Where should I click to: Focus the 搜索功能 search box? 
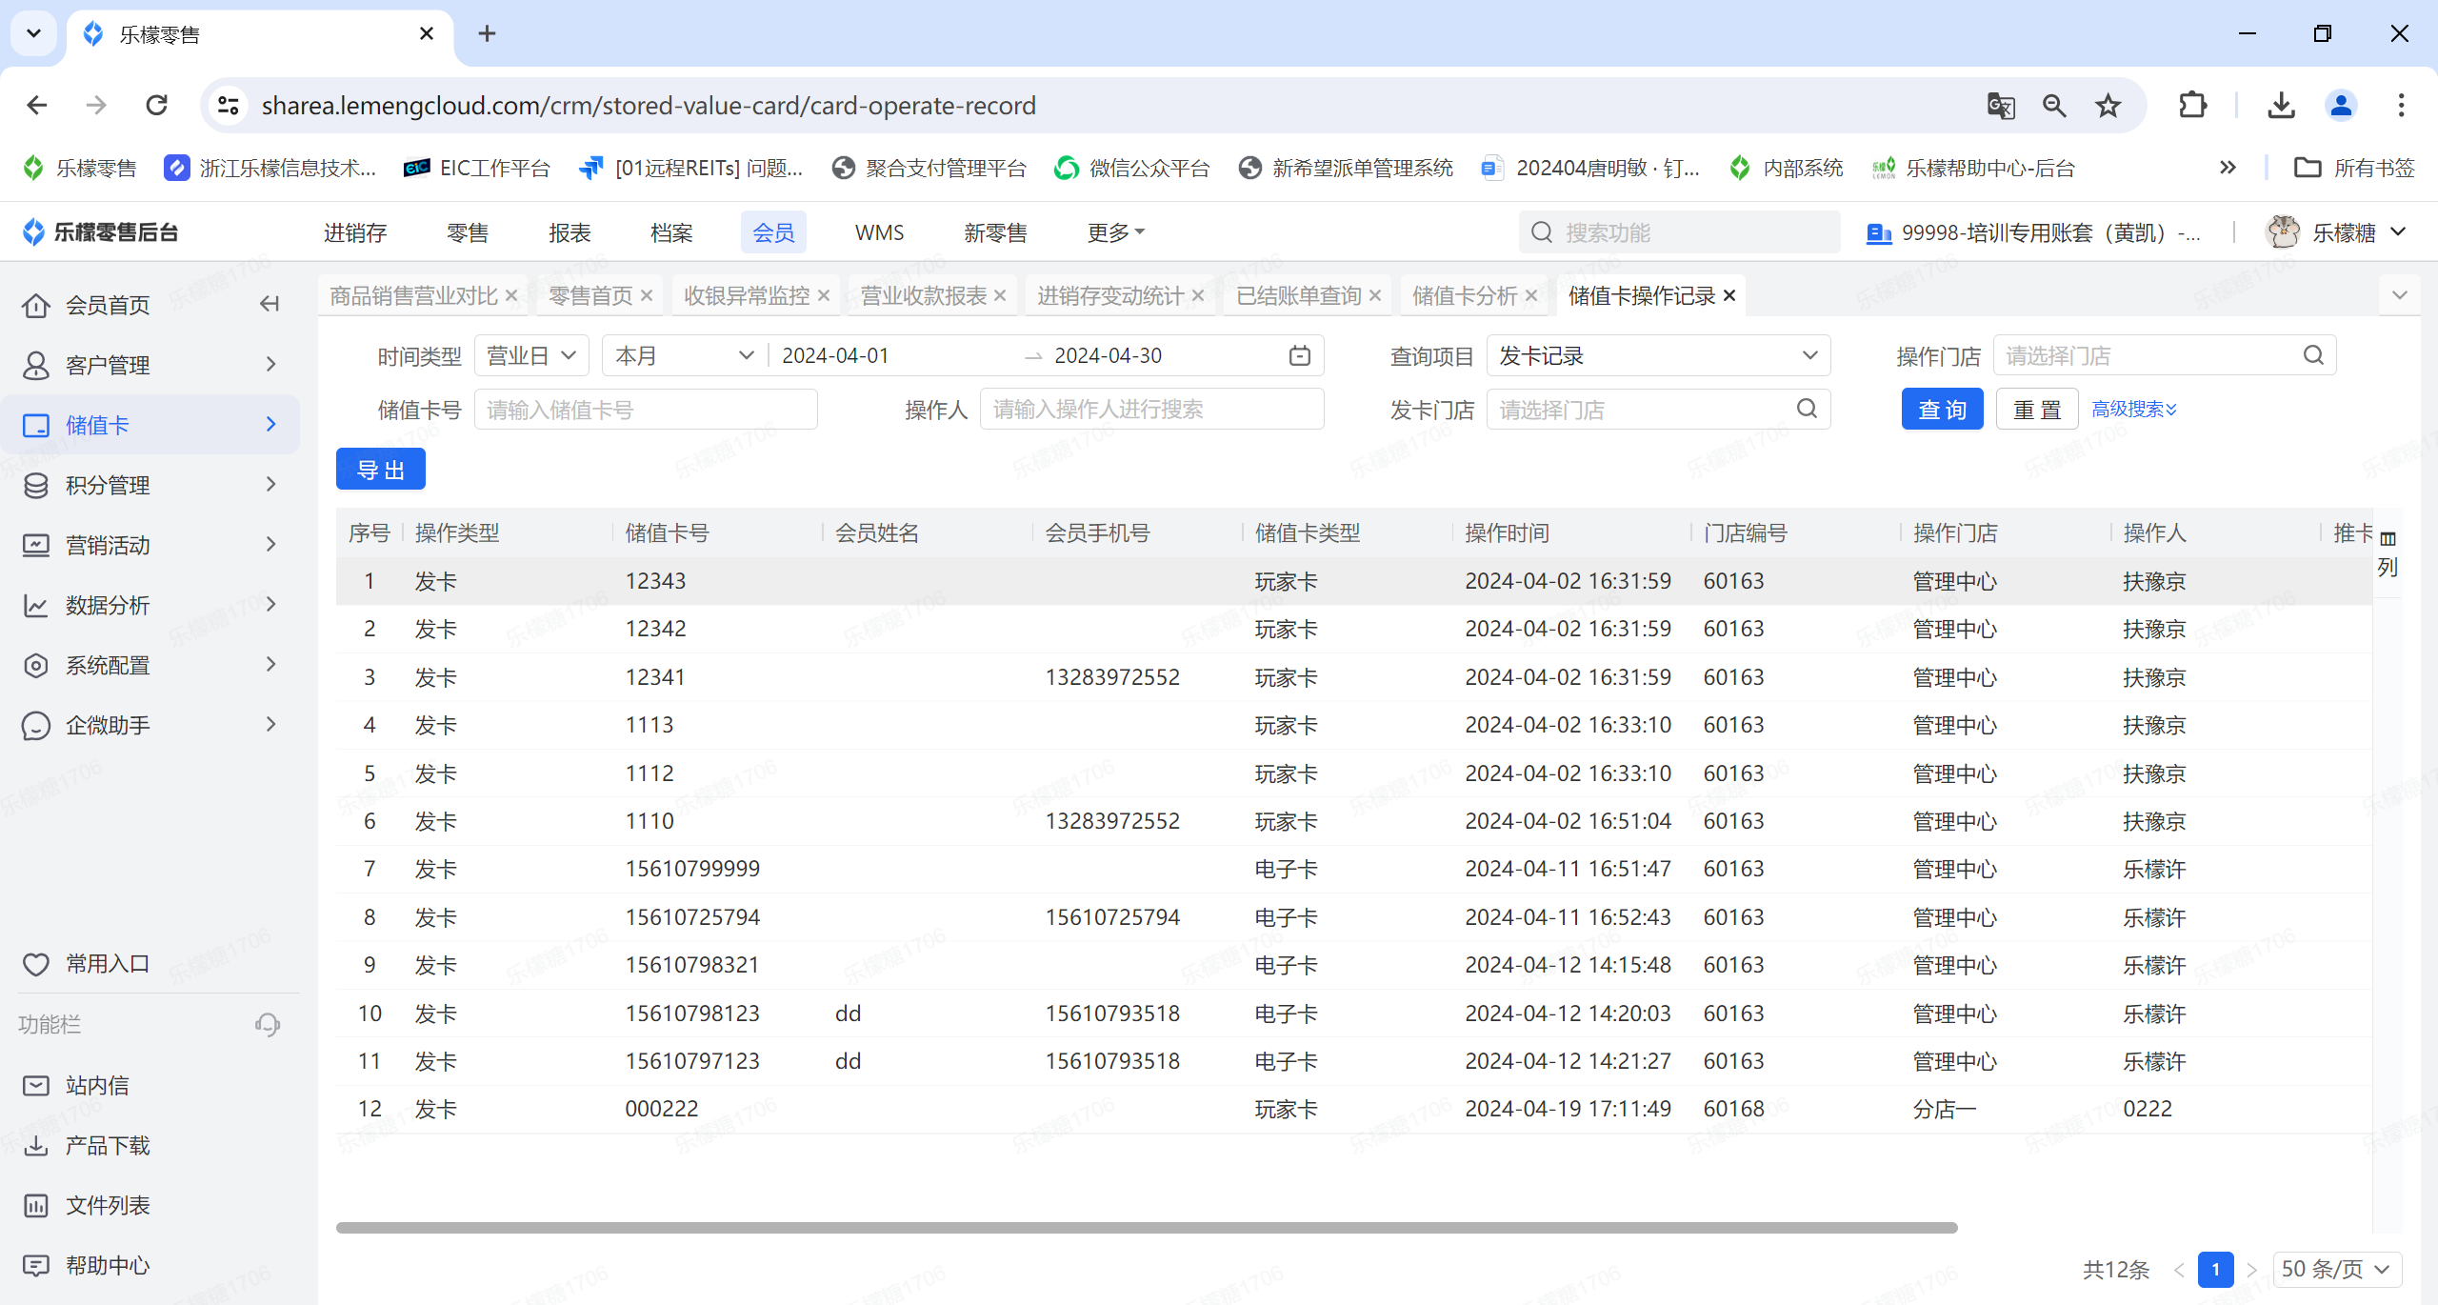(1679, 232)
